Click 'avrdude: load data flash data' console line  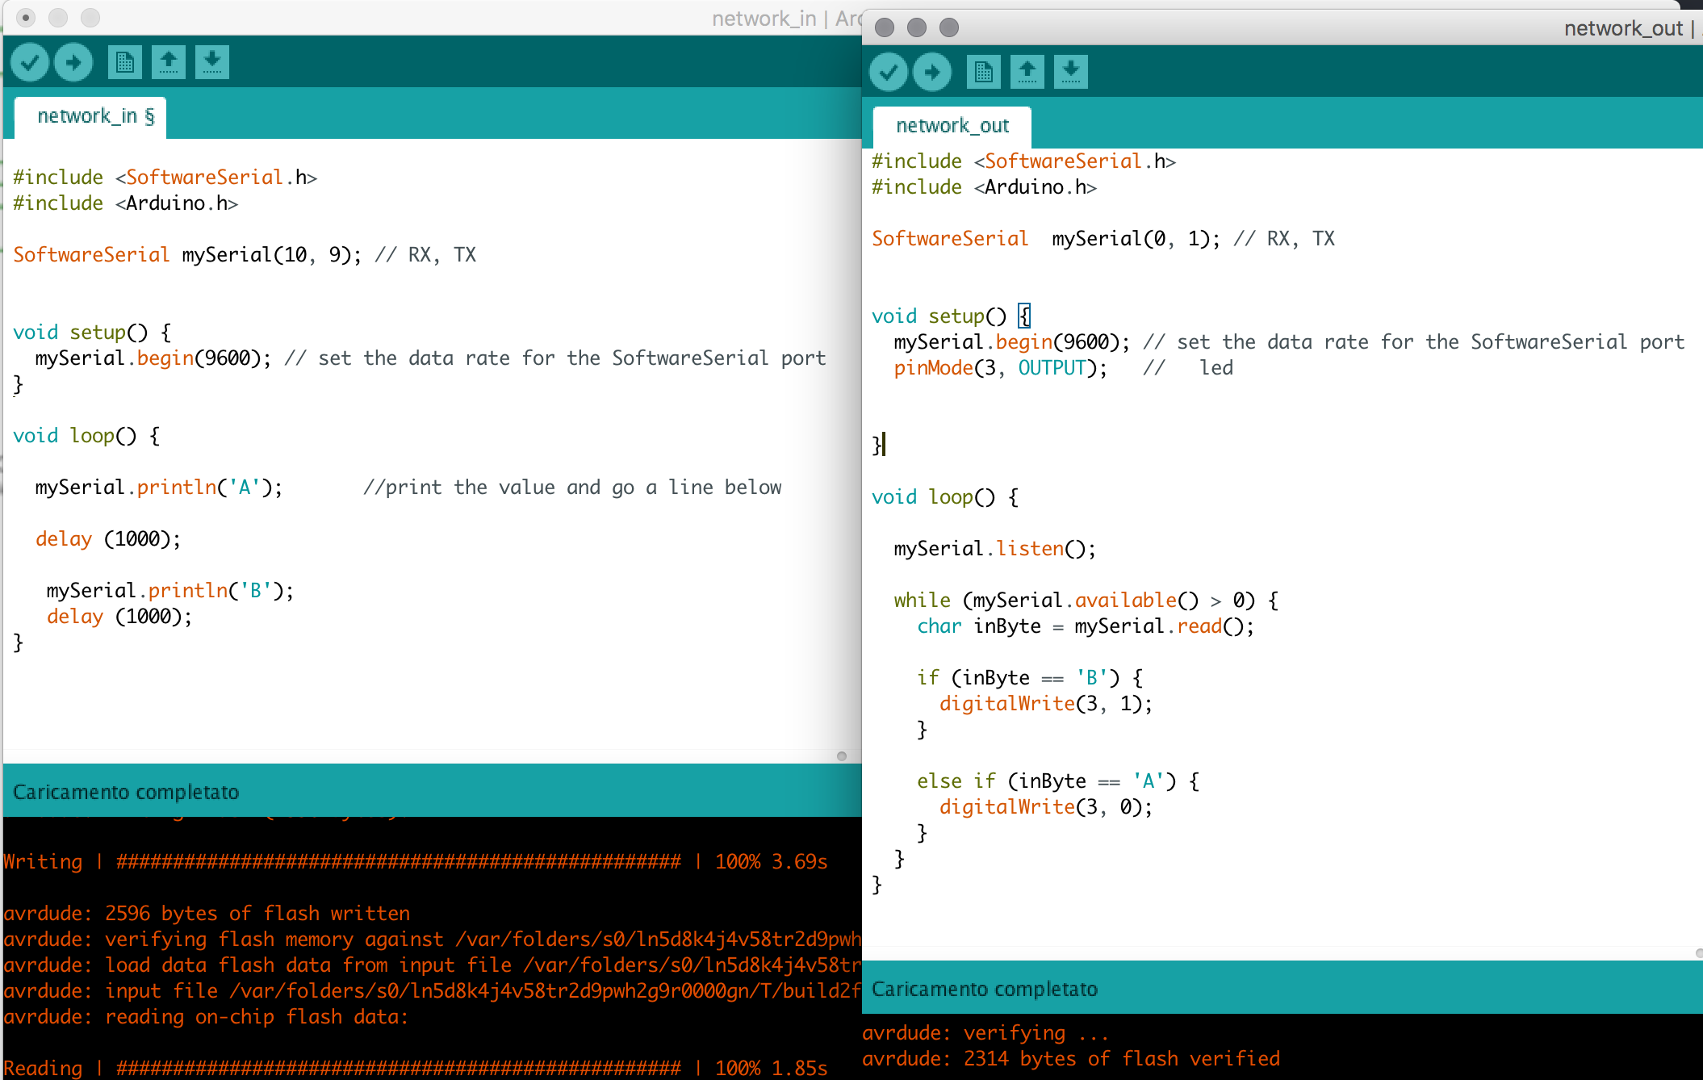433,965
